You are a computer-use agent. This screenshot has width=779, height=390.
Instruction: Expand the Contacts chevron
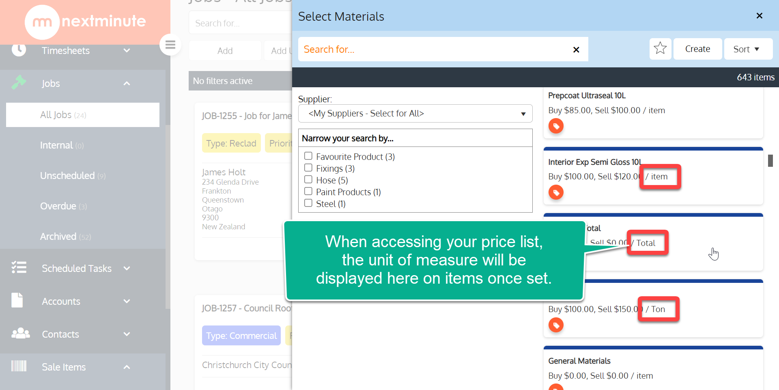tap(127, 334)
